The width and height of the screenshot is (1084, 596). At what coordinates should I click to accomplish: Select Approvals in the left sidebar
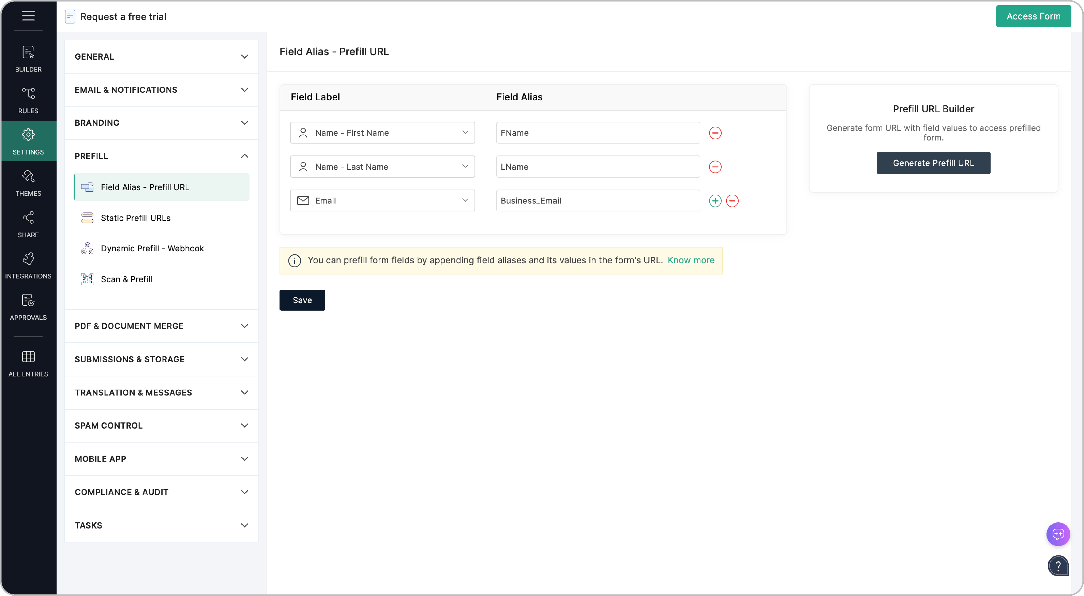tap(28, 307)
